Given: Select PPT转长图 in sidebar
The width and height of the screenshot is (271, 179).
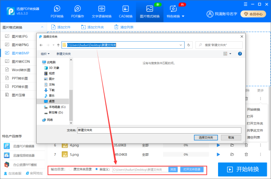Looking at the screenshot, I should click(18, 78).
